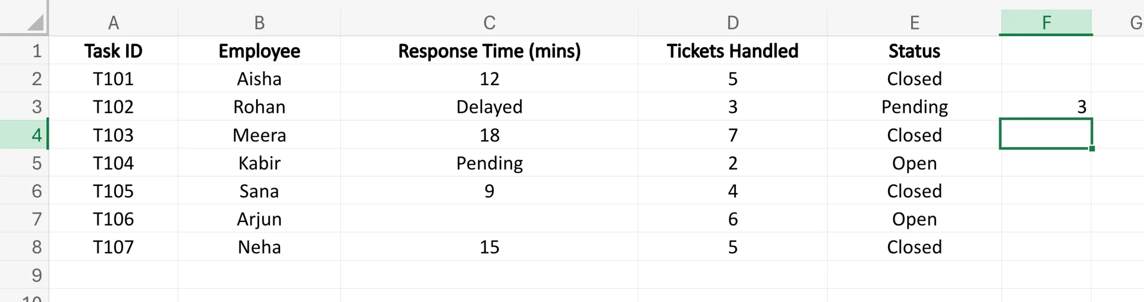Select Meera's tickets handled value 7
Image resolution: width=1144 pixels, height=302 pixels.
coord(732,135)
